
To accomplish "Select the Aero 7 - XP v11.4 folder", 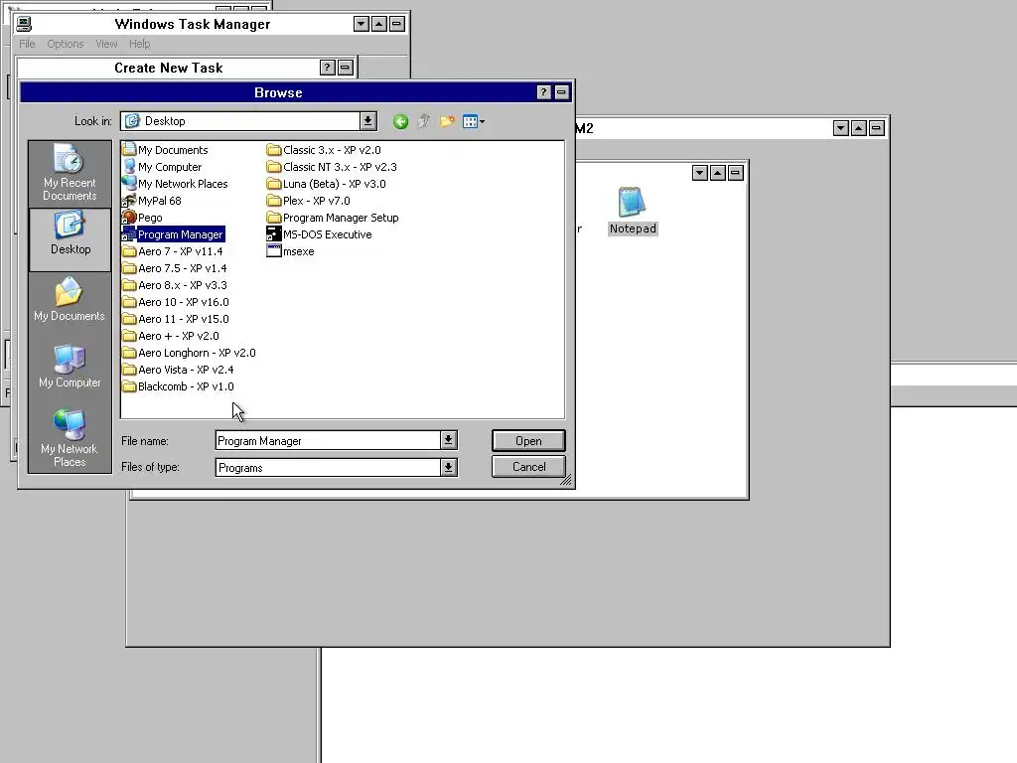I will [x=173, y=251].
